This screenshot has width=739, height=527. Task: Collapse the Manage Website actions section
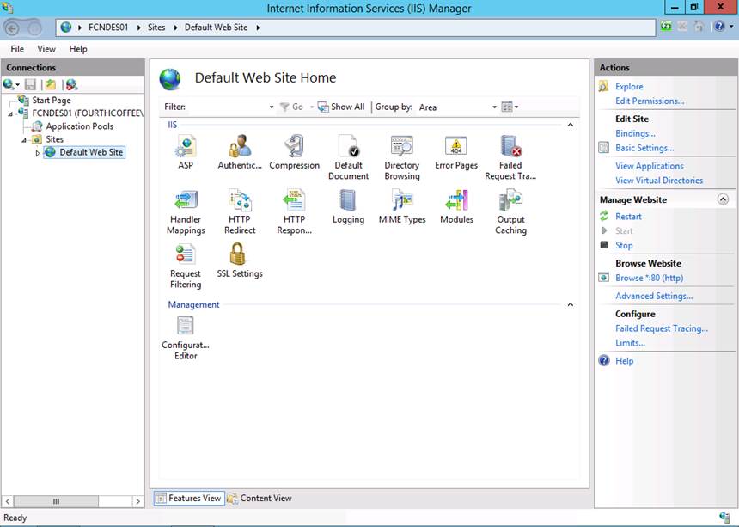pos(723,199)
